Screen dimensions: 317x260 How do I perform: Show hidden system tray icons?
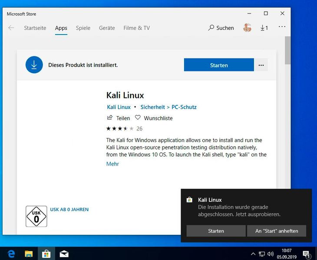(253, 254)
